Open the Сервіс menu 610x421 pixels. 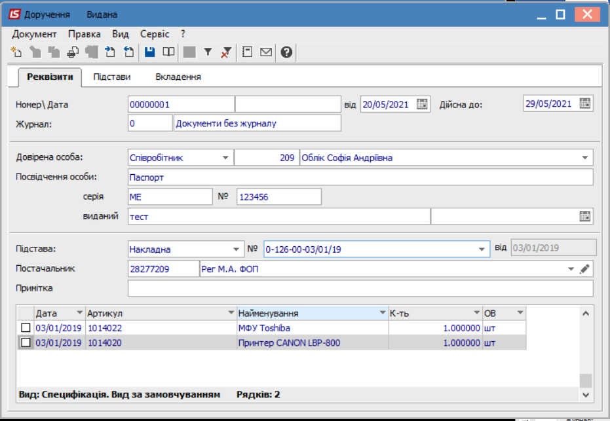155,34
